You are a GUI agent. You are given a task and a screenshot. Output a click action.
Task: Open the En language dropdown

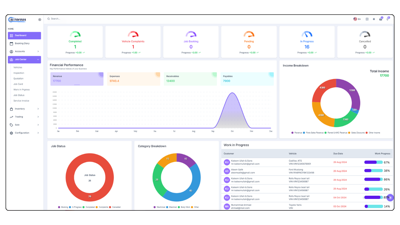pyautogui.click(x=357, y=19)
